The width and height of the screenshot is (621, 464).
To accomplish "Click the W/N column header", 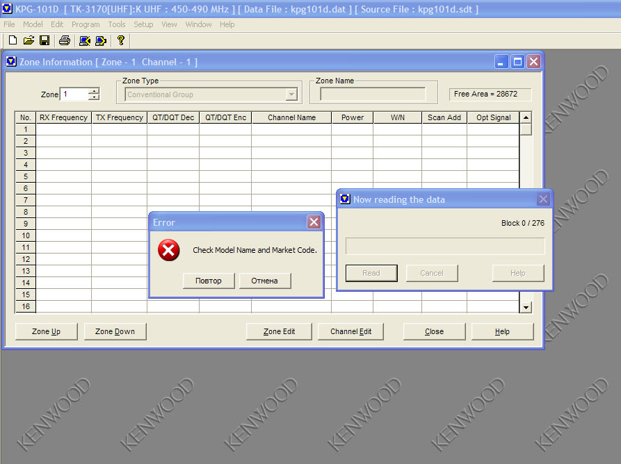I will (398, 117).
